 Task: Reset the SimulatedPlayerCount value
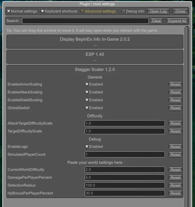[x=175, y=155]
